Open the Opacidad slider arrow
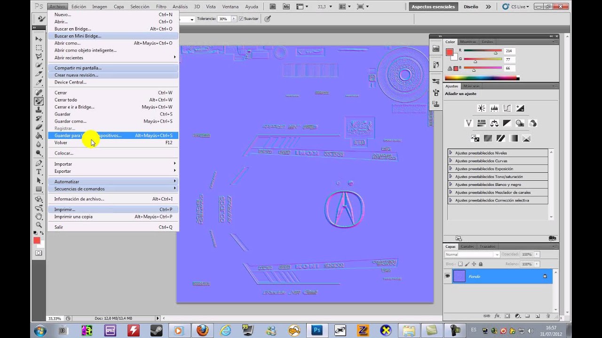Viewport: 602px width, 338px height. click(537, 254)
